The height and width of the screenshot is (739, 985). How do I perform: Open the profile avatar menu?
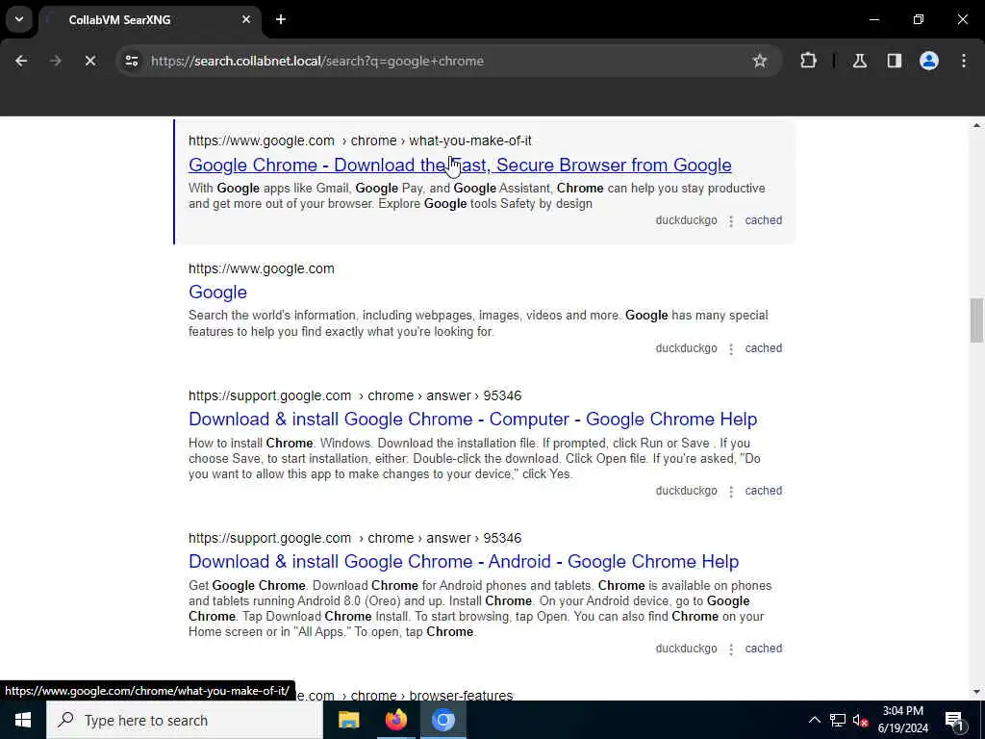click(x=928, y=61)
